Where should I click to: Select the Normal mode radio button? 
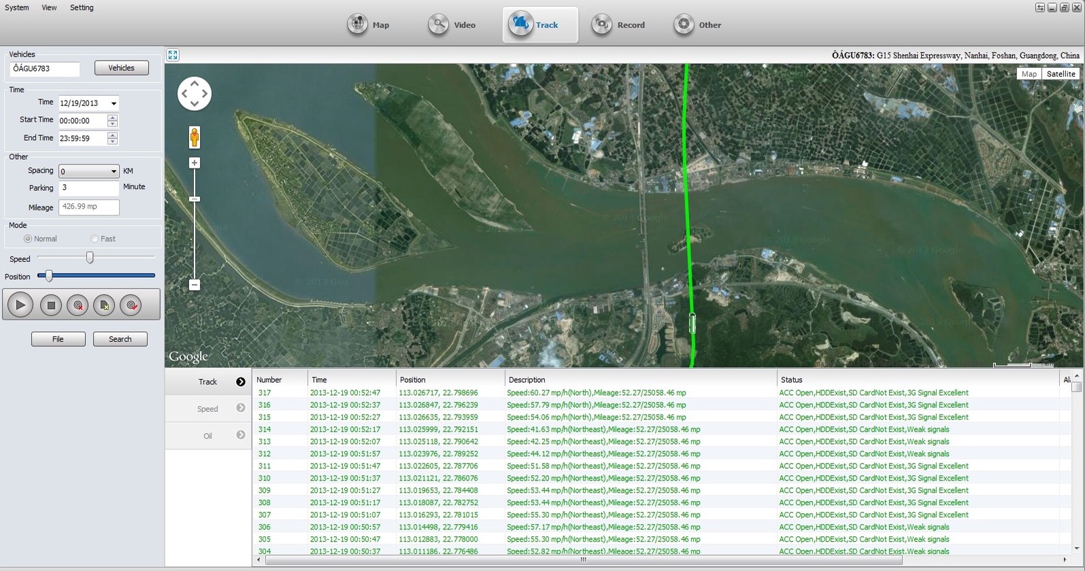pos(28,239)
